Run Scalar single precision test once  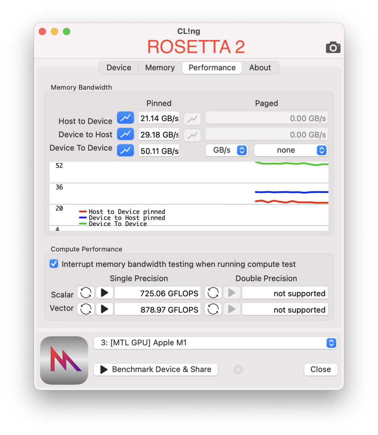[x=105, y=293]
